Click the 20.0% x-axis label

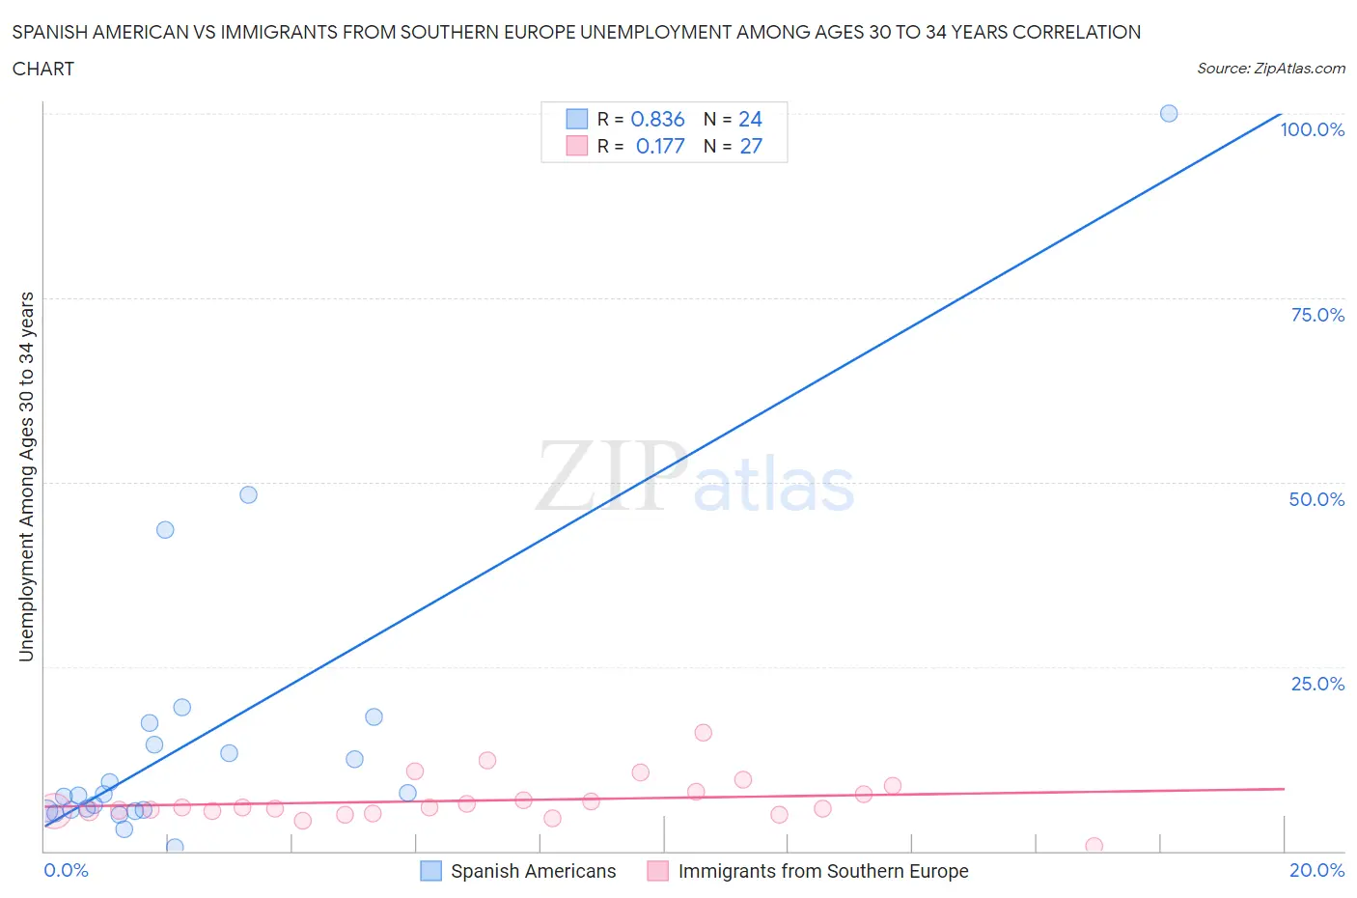coord(1317,870)
